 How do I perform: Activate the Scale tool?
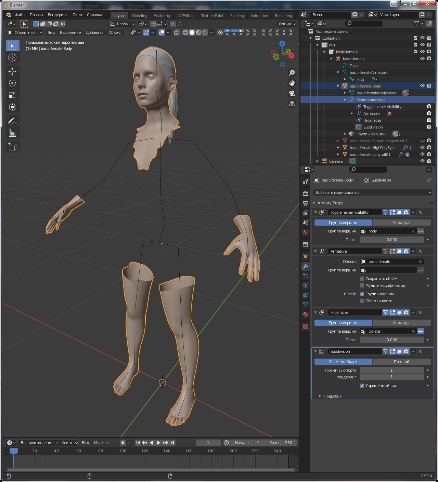[12, 95]
